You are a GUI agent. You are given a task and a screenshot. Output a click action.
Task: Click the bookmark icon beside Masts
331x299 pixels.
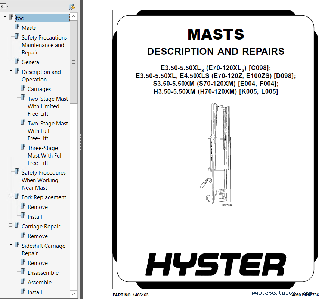coord(17,27)
